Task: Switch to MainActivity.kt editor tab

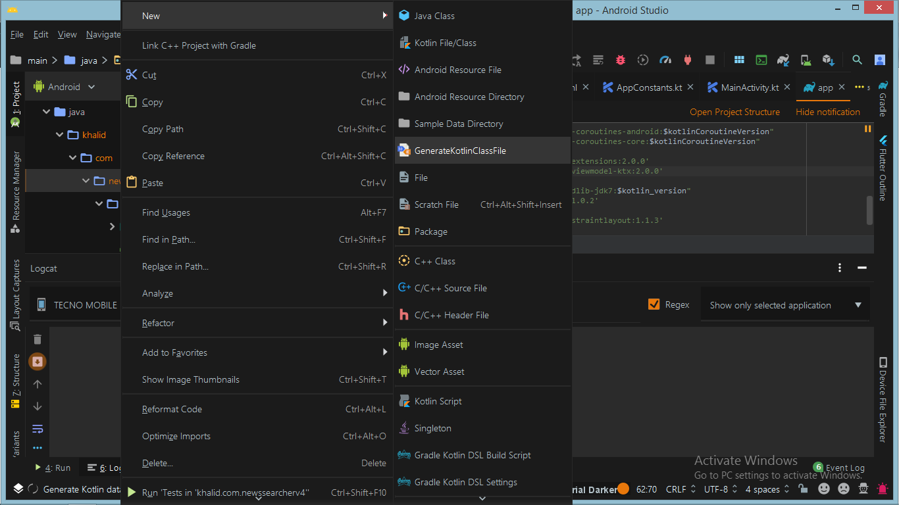Action: coord(749,87)
